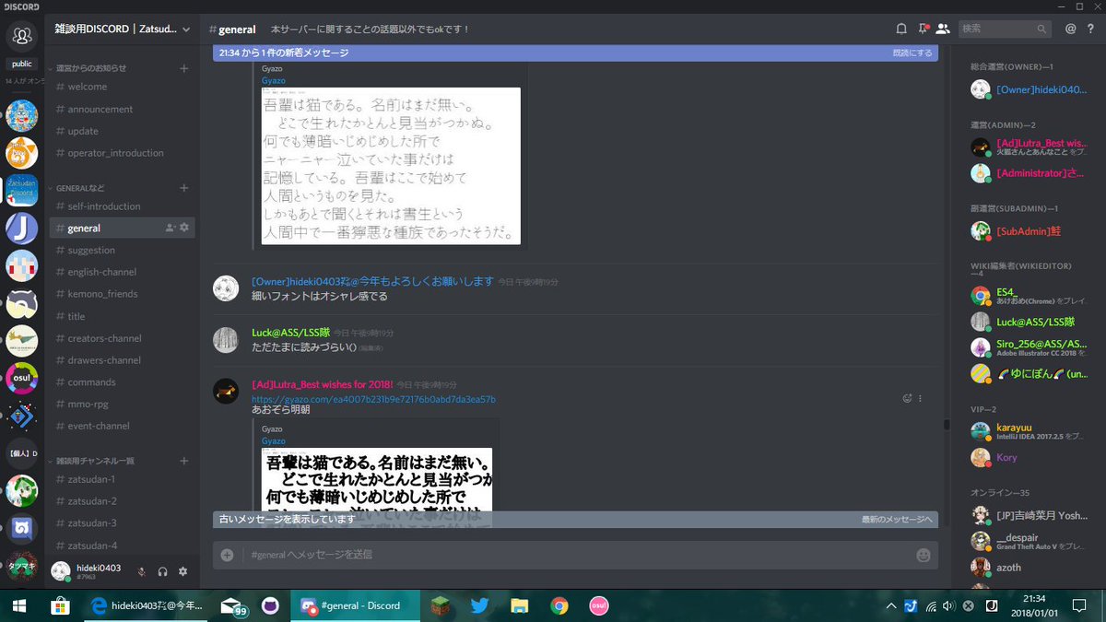The image size is (1106, 622).
Task: Create channel in GENERALなど category
Action: (183, 188)
